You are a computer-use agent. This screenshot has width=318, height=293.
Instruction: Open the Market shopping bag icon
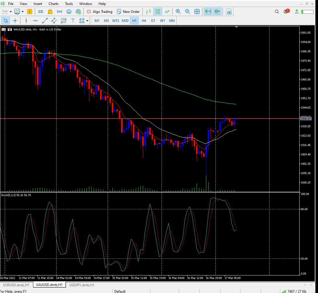coord(50,12)
